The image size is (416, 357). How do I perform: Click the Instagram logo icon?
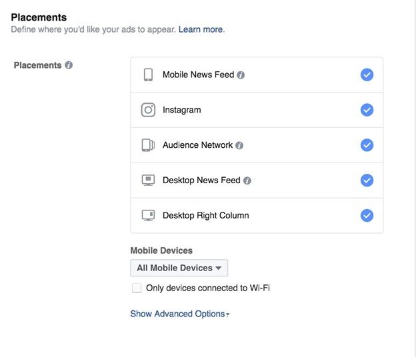pyautogui.click(x=148, y=110)
